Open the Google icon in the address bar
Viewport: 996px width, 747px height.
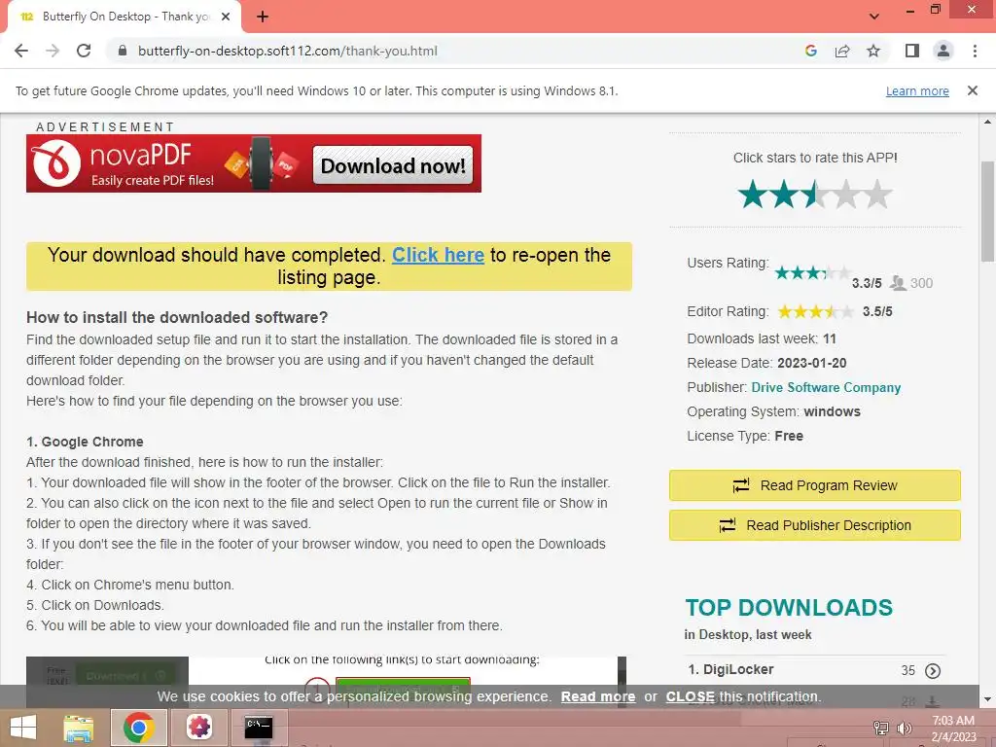click(x=810, y=51)
